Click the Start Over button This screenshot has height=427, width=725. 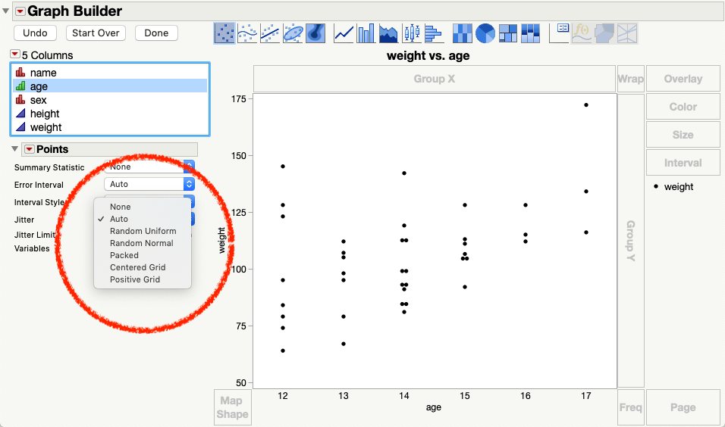(x=96, y=33)
